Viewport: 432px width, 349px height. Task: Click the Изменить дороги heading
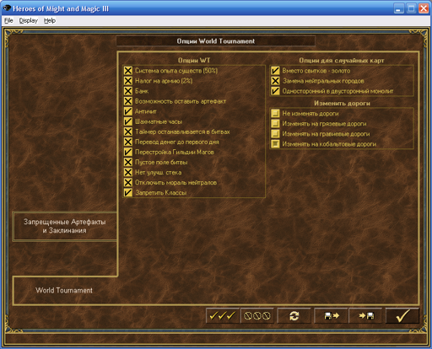pos(342,104)
